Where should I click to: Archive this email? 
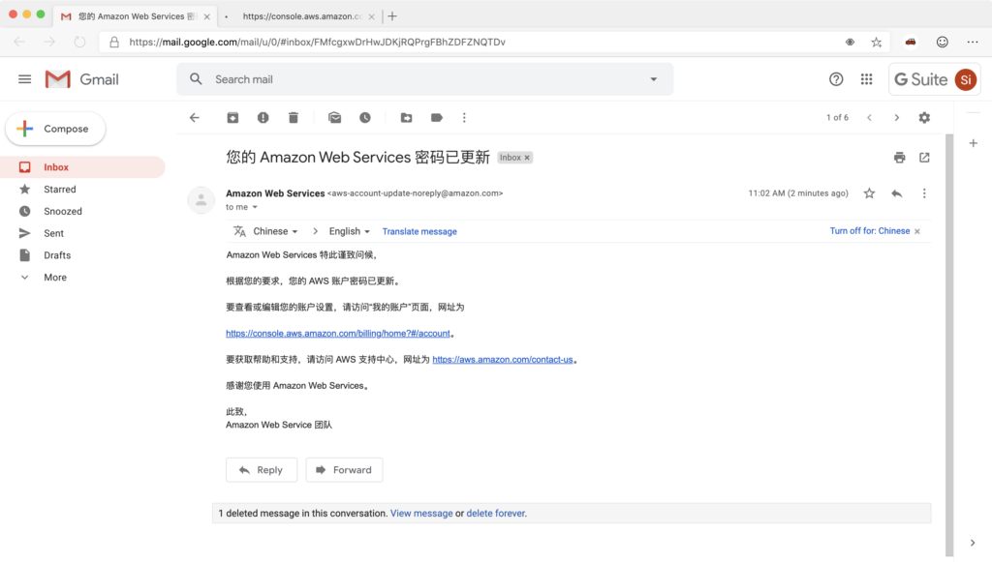(232, 117)
